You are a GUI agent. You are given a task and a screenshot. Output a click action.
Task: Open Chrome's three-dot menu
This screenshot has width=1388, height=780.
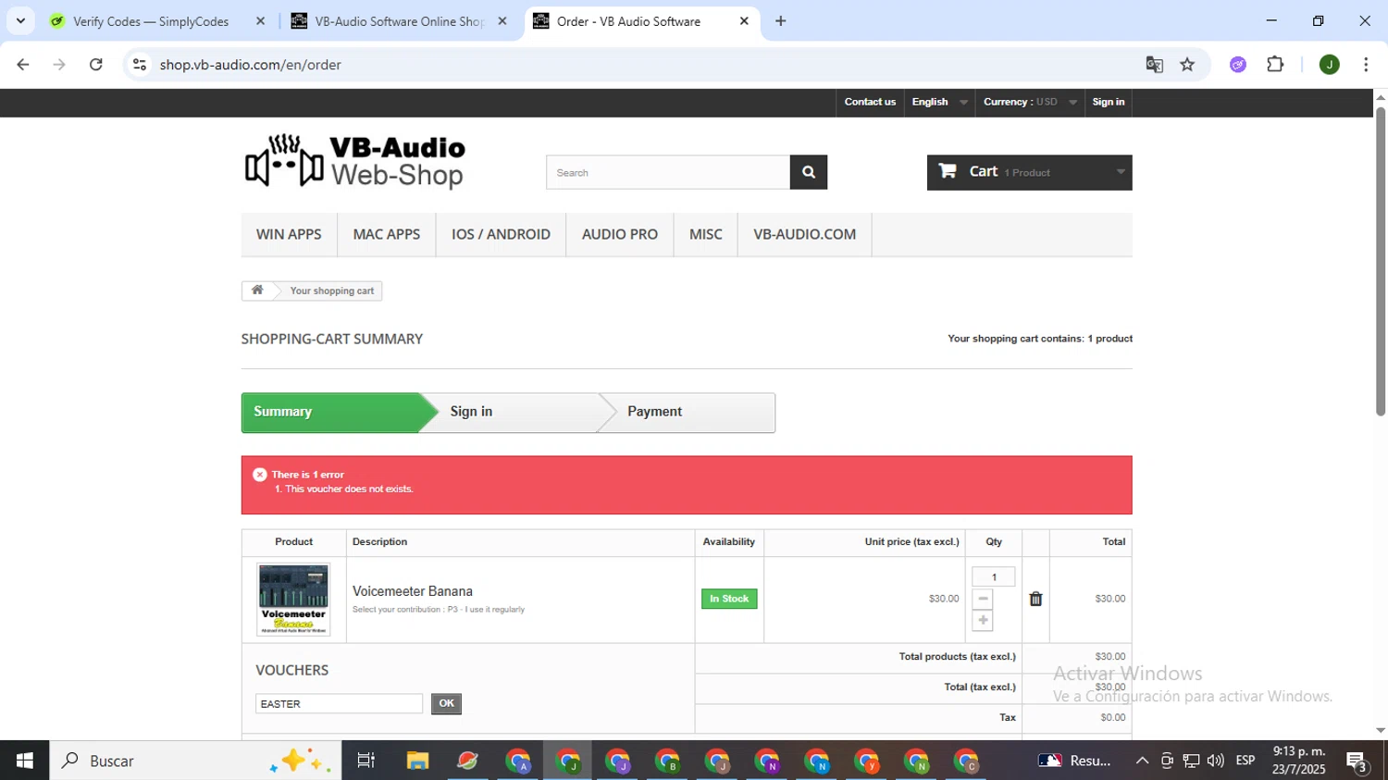(1366, 65)
